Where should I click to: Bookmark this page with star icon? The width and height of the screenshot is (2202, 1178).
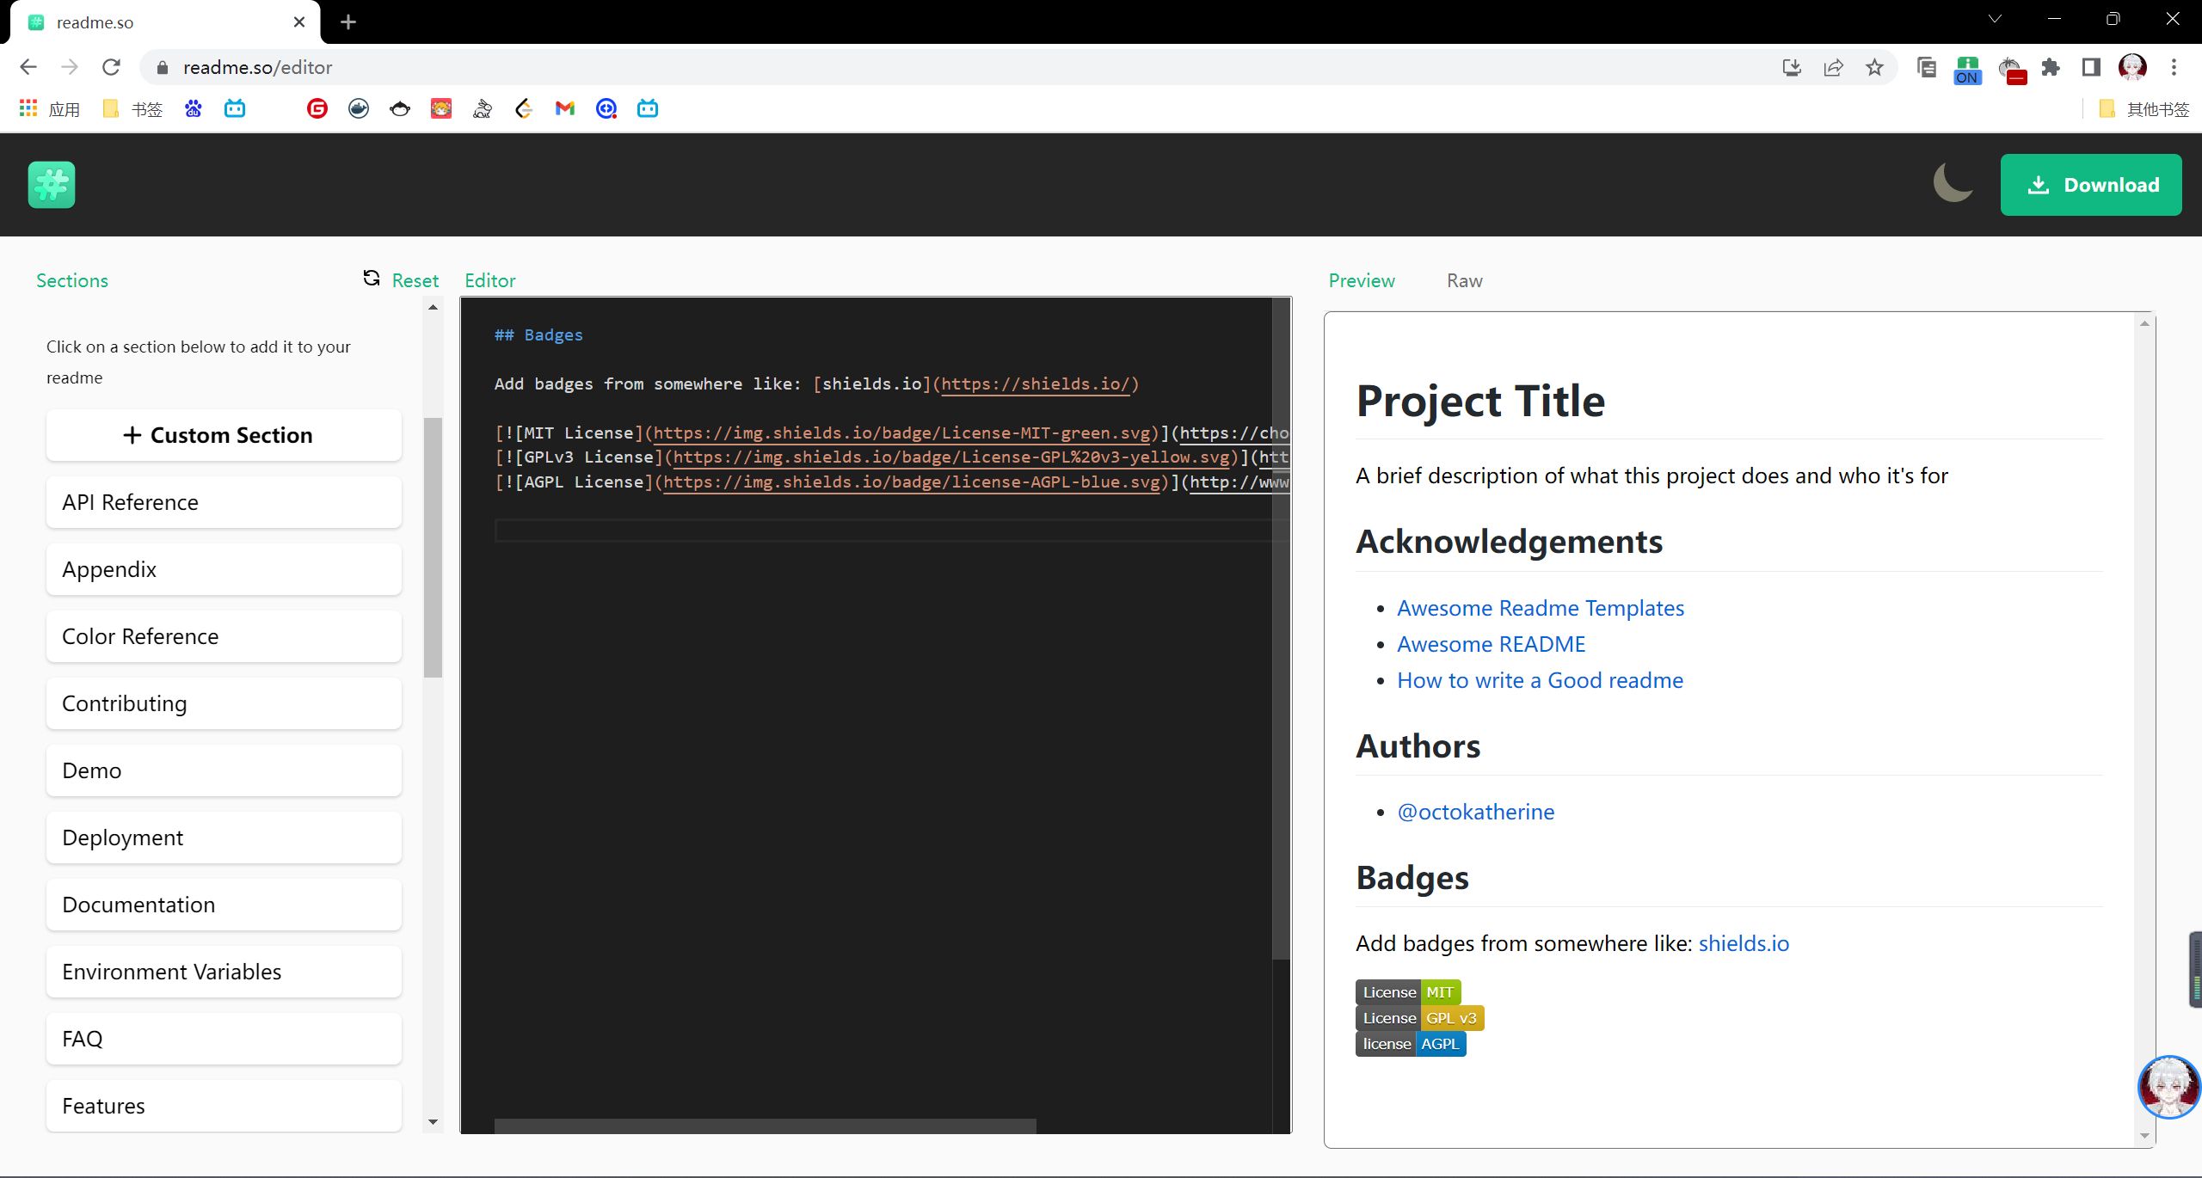coord(1874,67)
